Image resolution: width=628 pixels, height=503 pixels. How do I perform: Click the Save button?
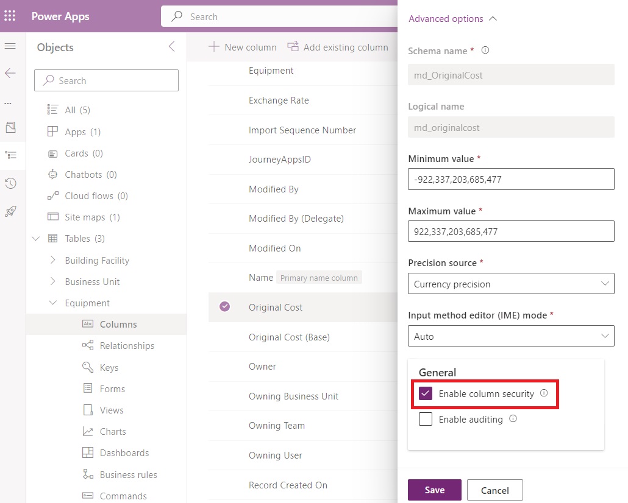click(434, 490)
